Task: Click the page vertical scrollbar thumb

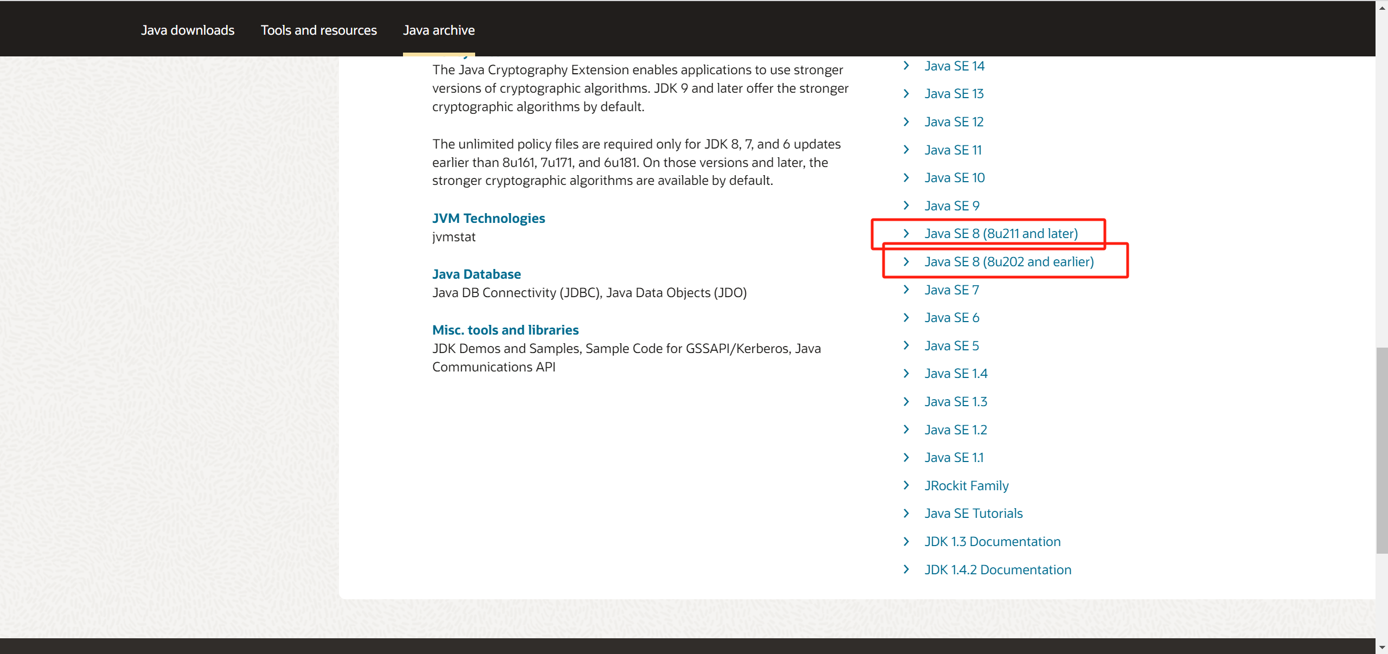Action: 1381,450
